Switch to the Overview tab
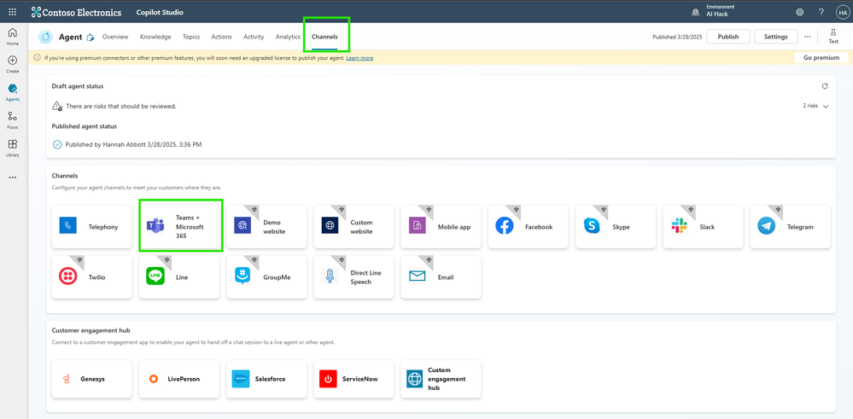The height and width of the screenshot is (419, 853). tap(115, 37)
